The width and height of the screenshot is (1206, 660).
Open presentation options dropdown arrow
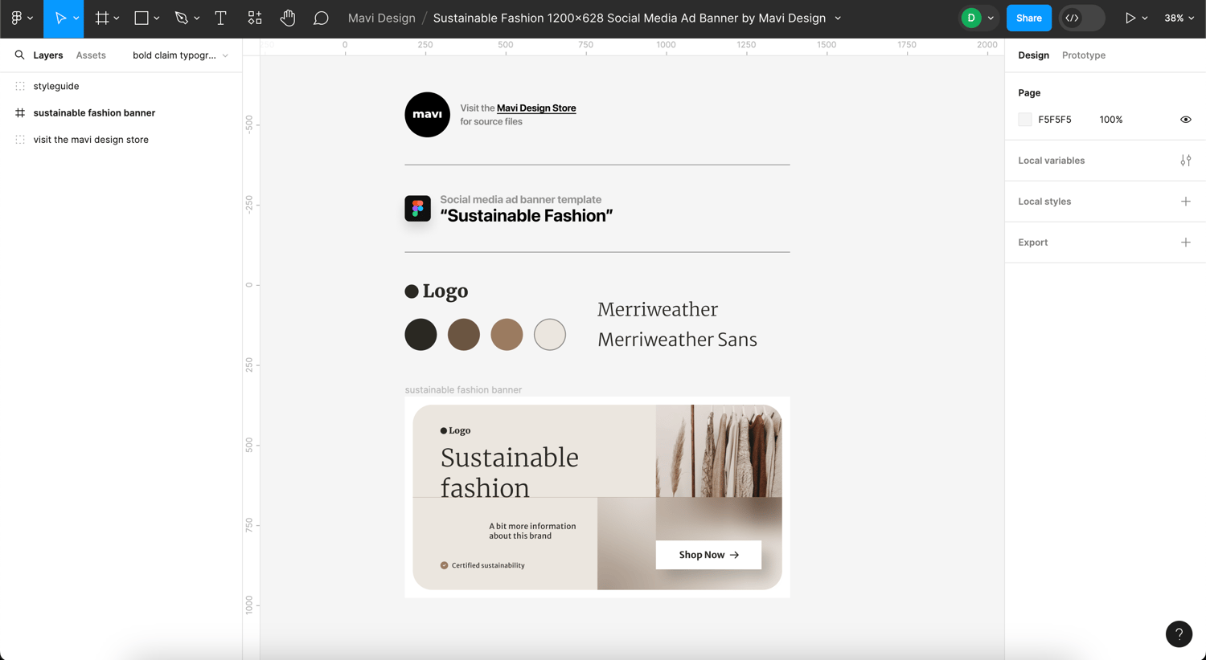[x=1145, y=18]
